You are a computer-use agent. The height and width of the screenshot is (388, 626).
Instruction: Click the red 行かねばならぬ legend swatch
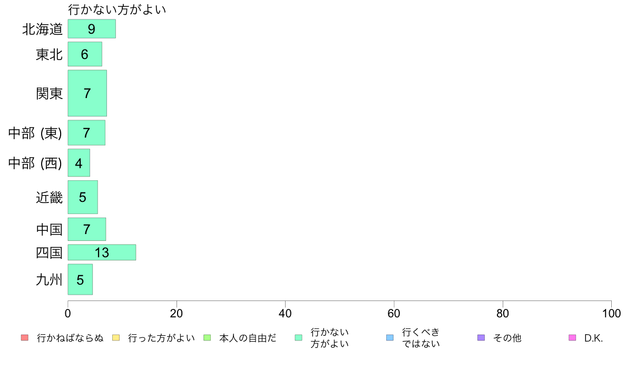(25, 337)
